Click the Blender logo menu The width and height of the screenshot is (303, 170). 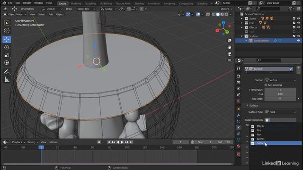tap(4, 3)
